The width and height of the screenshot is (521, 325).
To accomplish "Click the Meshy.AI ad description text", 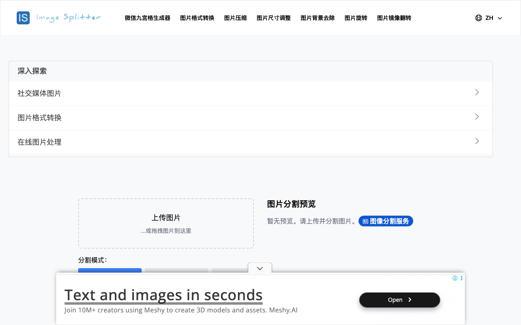I will tap(181, 310).
